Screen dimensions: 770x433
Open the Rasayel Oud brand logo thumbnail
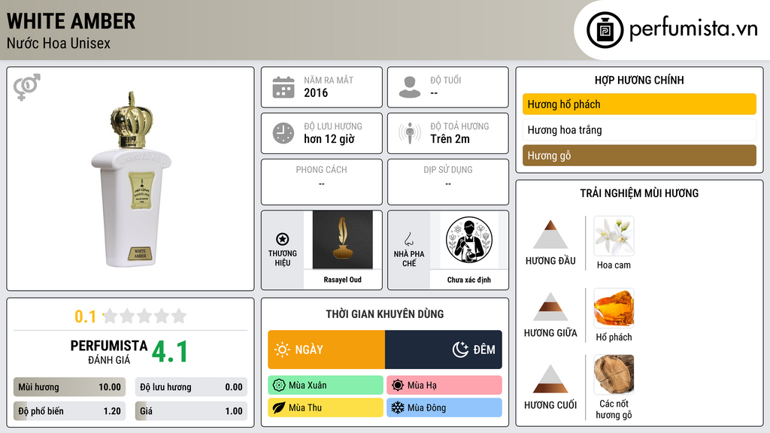[343, 240]
